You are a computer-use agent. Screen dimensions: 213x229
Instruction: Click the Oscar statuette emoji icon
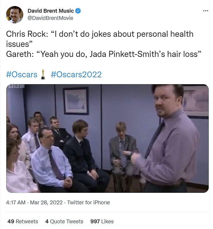click(x=43, y=74)
